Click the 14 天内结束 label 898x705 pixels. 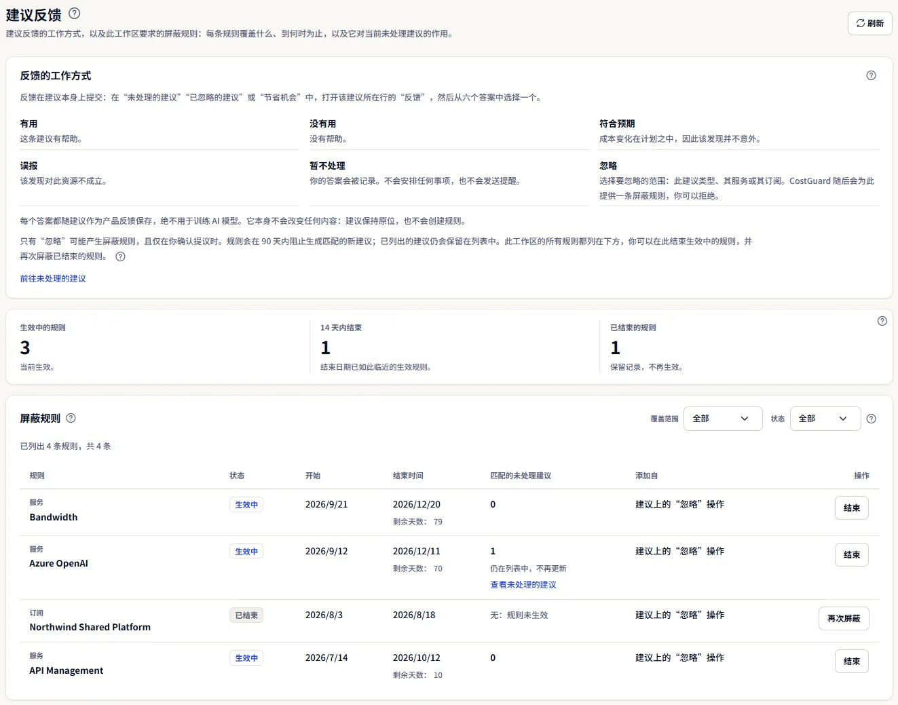click(x=341, y=328)
